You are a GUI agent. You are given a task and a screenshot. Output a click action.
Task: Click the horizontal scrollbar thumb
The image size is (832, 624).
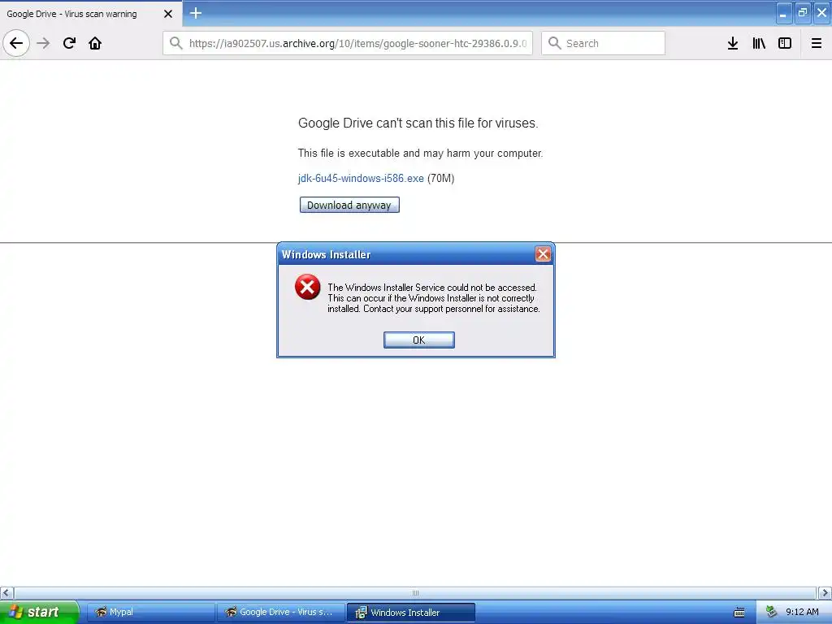(415, 592)
